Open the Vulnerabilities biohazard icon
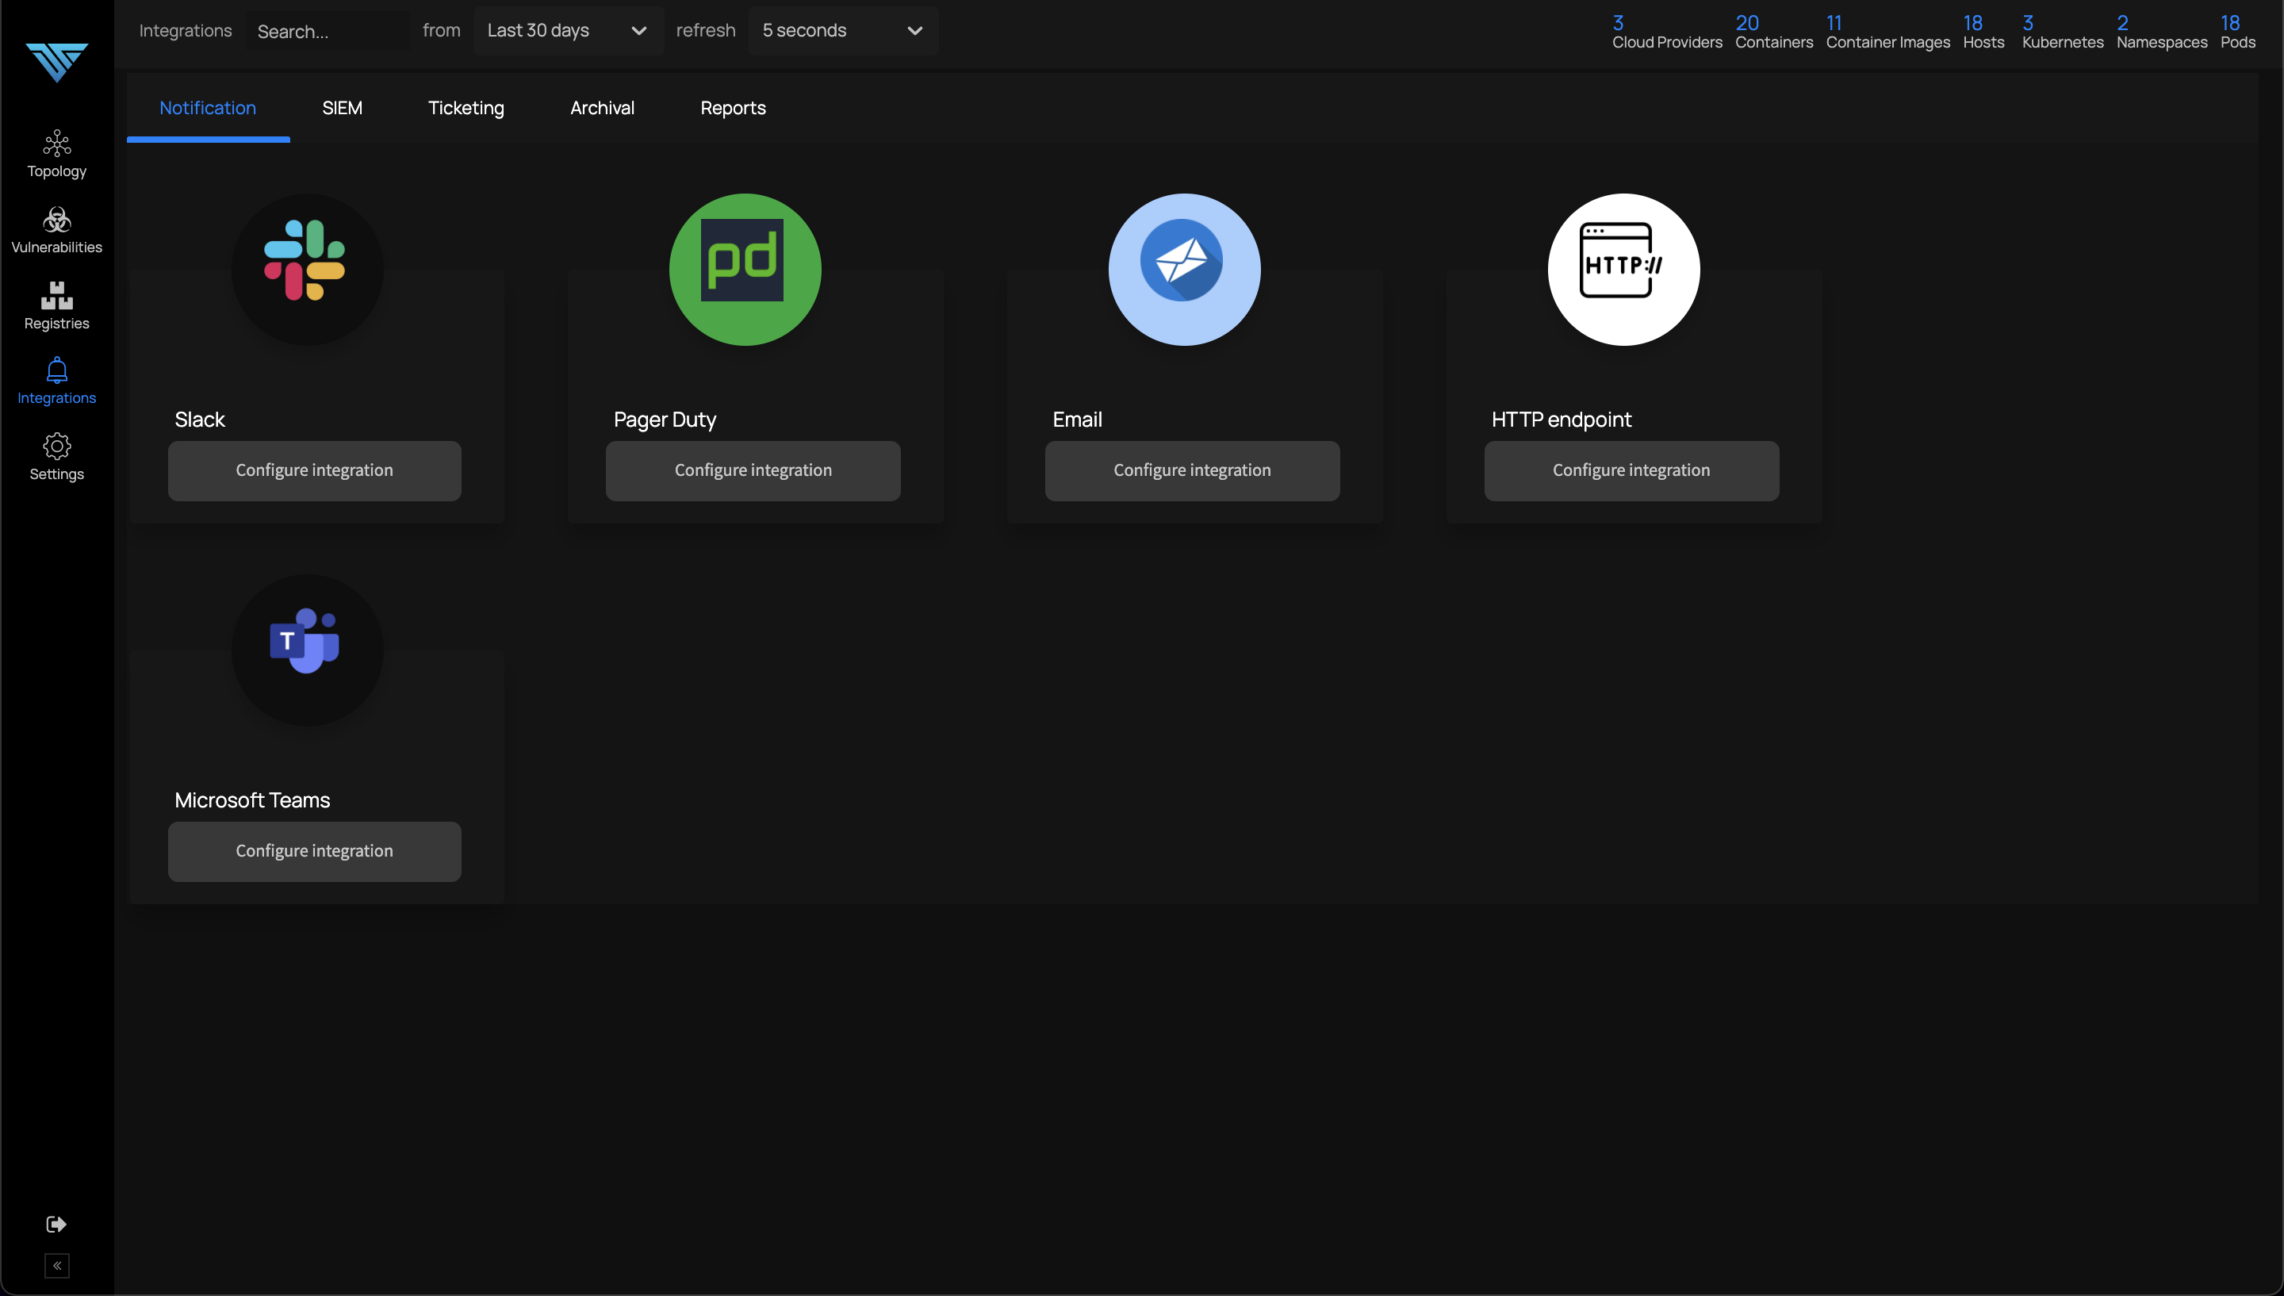This screenshot has height=1296, width=2284. (x=57, y=220)
